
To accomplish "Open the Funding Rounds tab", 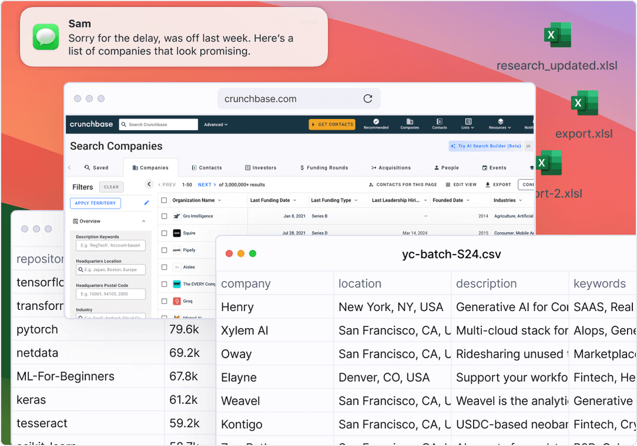I will click(x=324, y=167).
